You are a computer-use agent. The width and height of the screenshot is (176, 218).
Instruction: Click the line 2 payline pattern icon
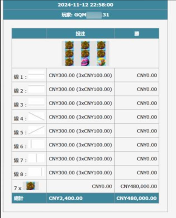pos(37,89)
